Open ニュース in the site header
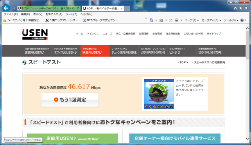The width and height of the screenshot is (251, 145). [x=108, y=34]
